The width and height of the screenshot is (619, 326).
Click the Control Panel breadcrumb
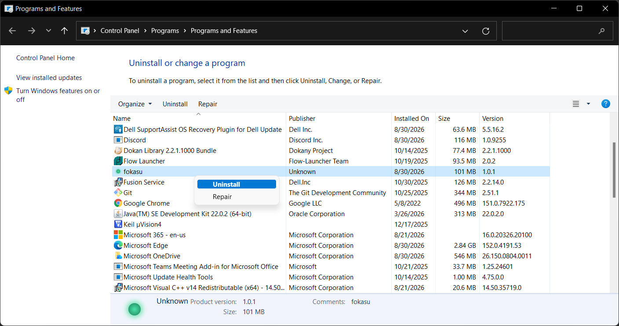[x=120, y=31]
